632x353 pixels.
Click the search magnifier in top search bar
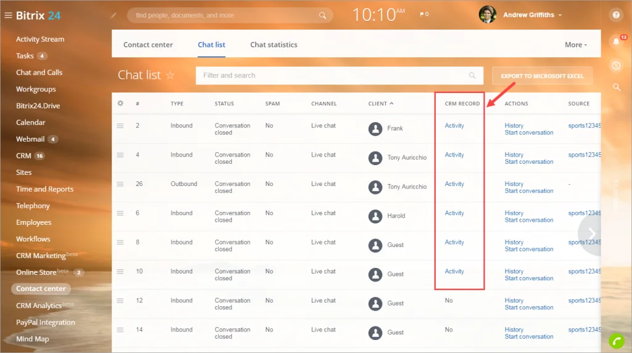click(x=322, y=15)
